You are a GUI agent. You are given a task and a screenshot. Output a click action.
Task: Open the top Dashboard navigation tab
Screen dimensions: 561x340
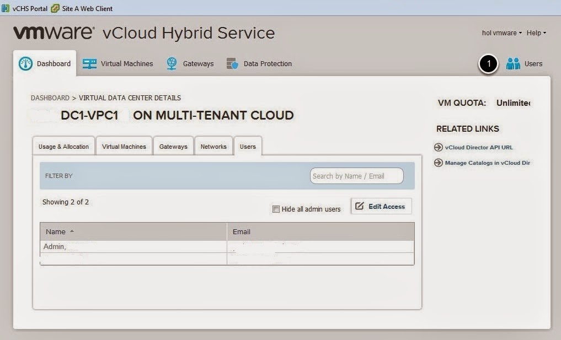point(45,63)
